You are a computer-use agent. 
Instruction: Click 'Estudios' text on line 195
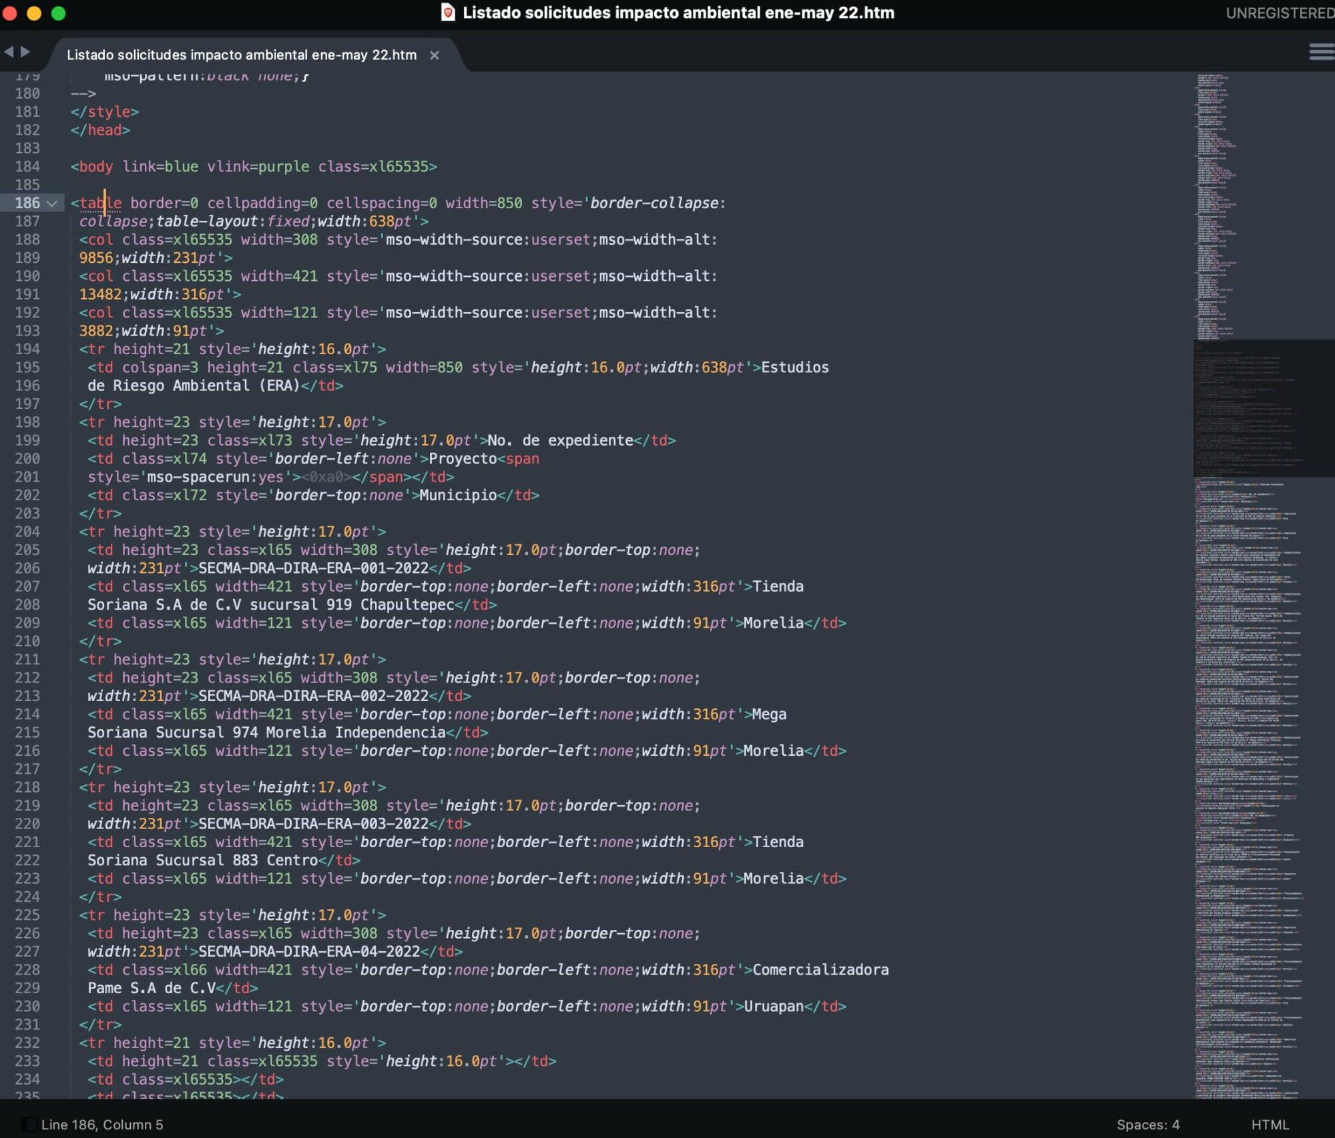click(x=795, y=368)
